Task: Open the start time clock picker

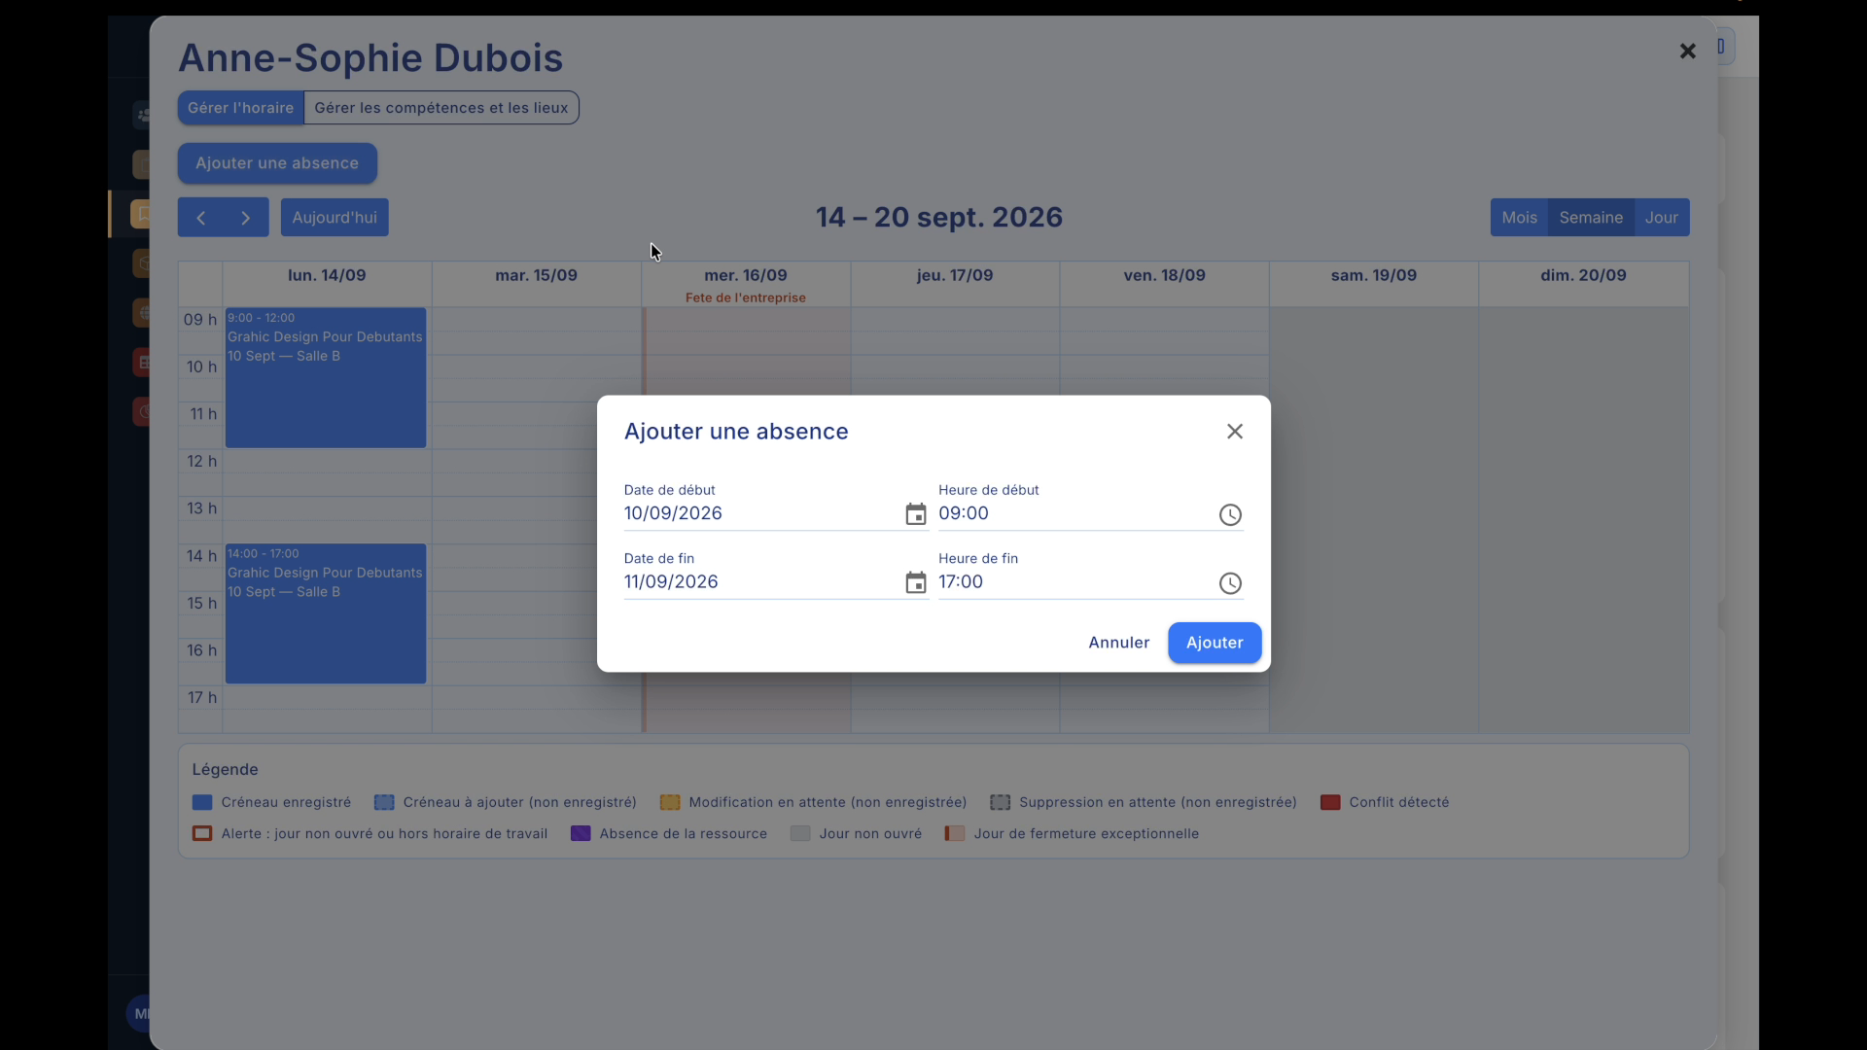Action: click(x=1230, y=514)
